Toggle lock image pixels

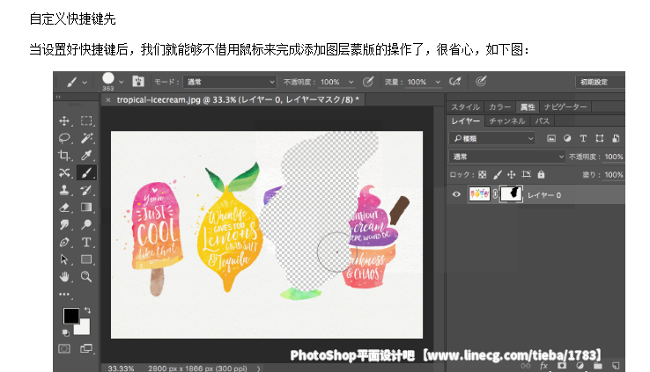497,175
